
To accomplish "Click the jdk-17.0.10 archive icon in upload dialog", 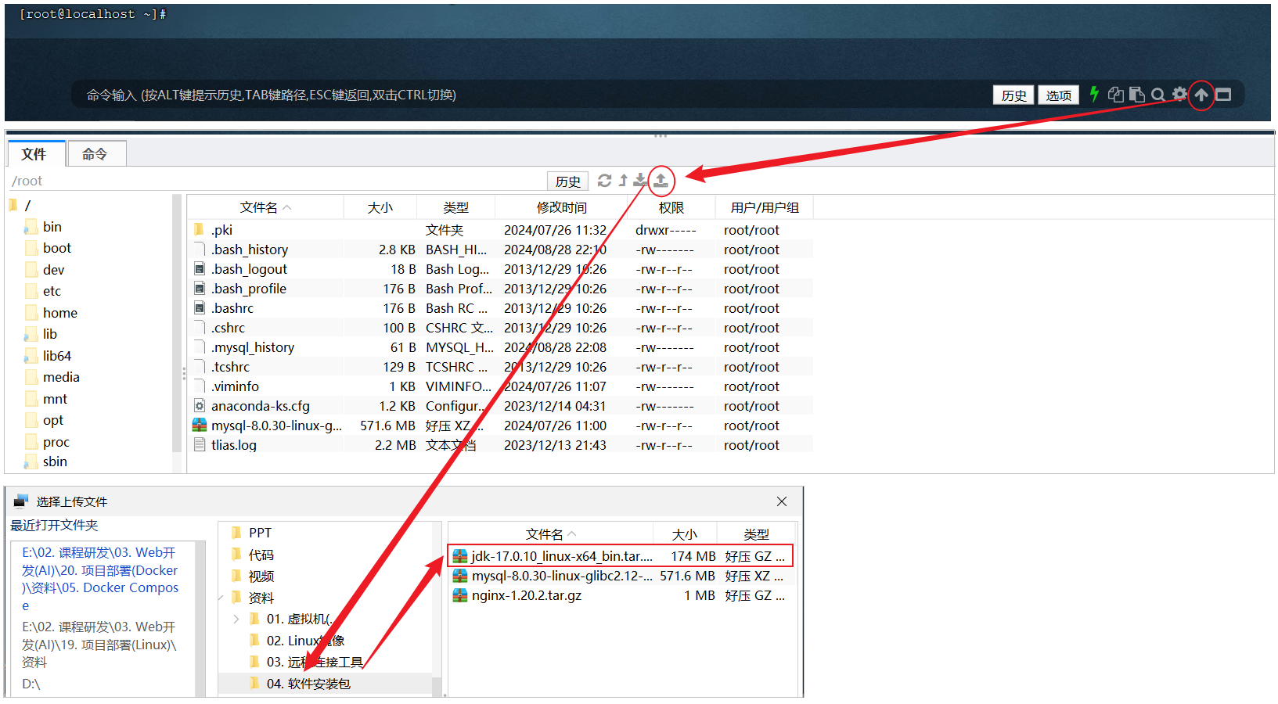I will click(x=460, y=556).
